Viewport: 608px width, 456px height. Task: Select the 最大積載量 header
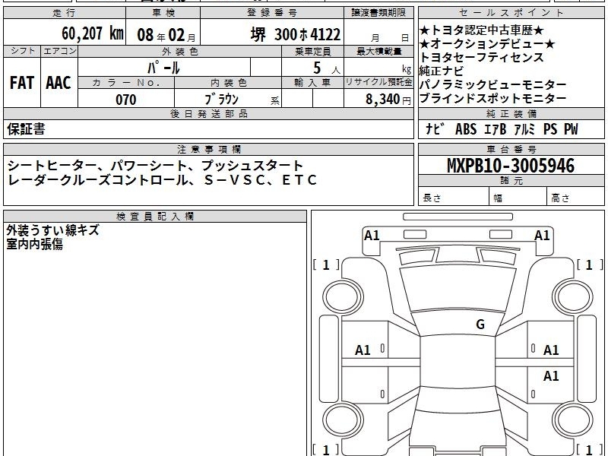(x=378, y=52)
